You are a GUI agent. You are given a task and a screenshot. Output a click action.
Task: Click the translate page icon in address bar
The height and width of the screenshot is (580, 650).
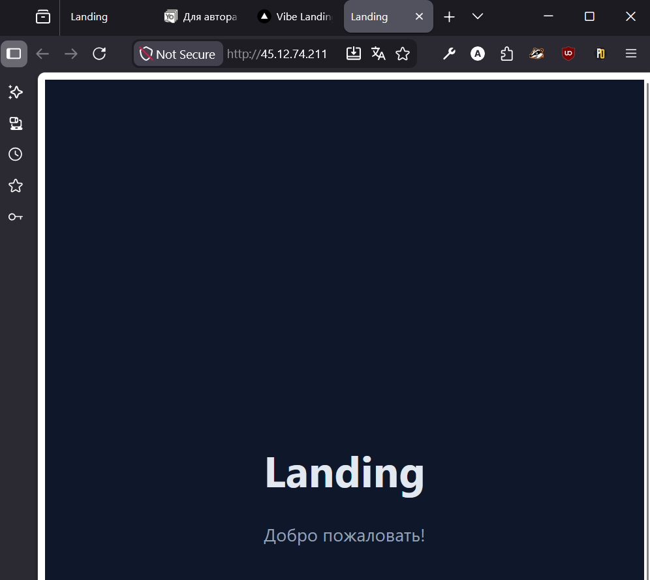379,54
